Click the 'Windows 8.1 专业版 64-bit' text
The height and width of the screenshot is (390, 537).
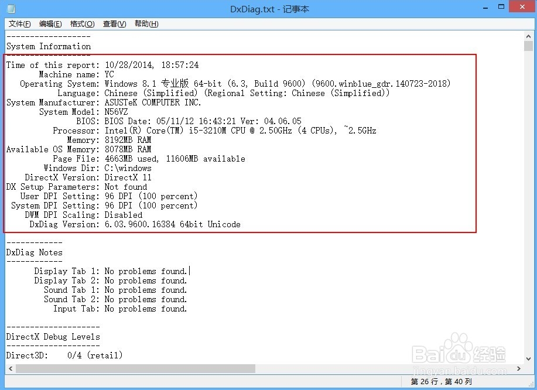(163, 84)
